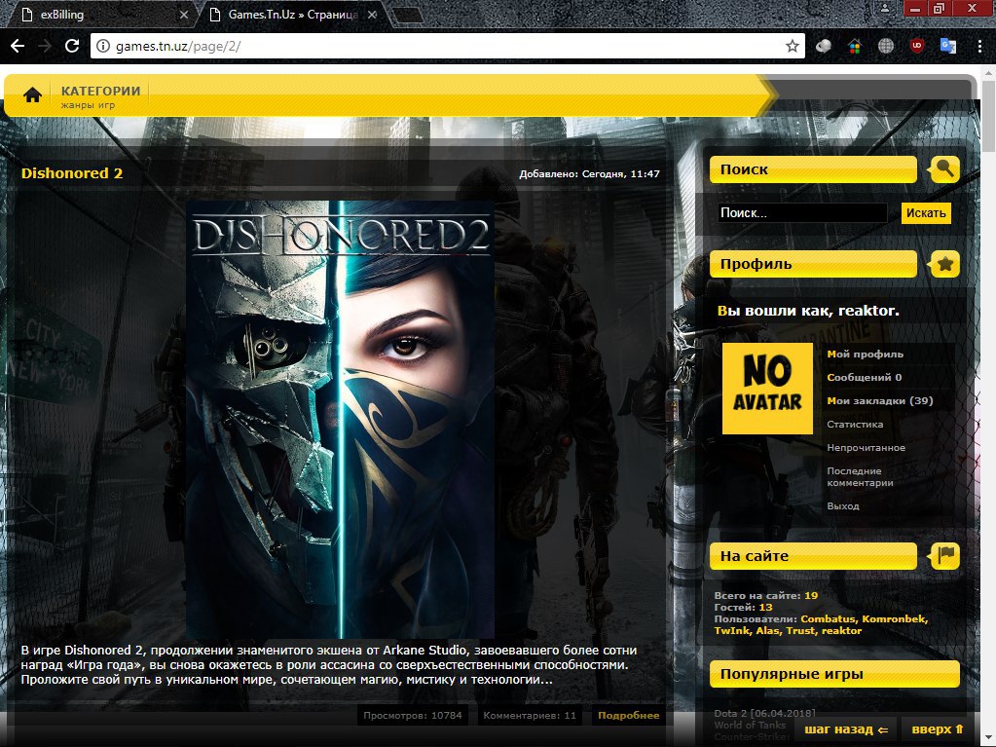The height and width of the screenshot is (747, 996).
Task: Open Последние комментарии link
Action: pyautogui.click(x=860, y=476)
